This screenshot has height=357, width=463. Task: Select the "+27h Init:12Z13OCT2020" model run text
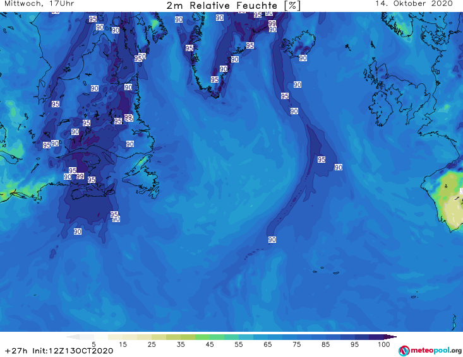(59, 351)
